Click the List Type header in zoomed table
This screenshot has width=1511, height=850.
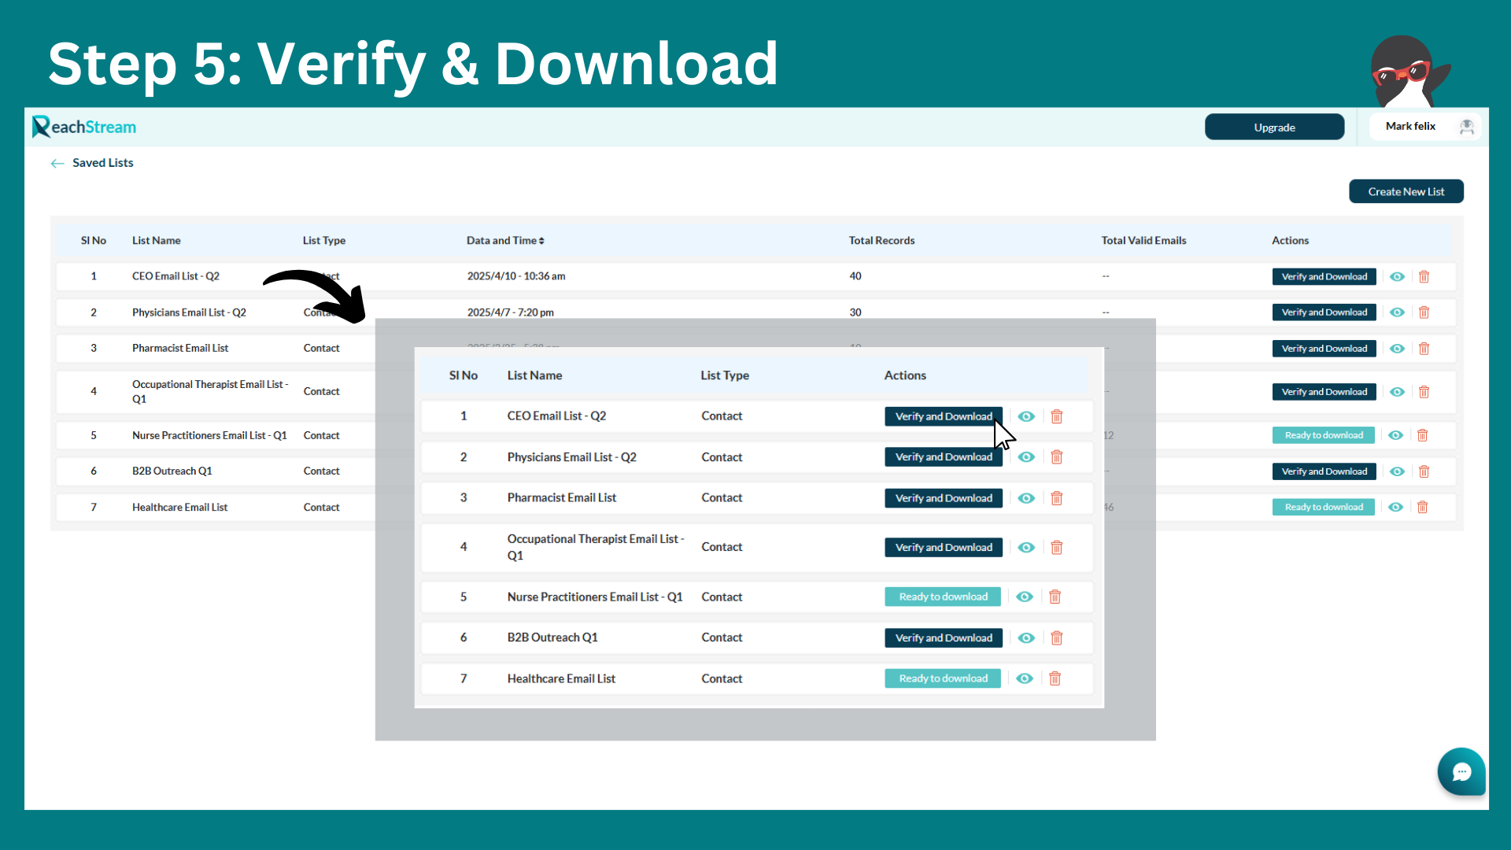(x=724, y=375)
